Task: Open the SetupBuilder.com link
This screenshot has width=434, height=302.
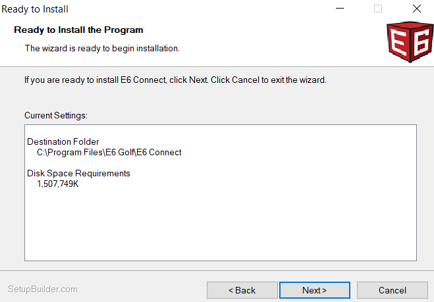Action: pos(43,289)
